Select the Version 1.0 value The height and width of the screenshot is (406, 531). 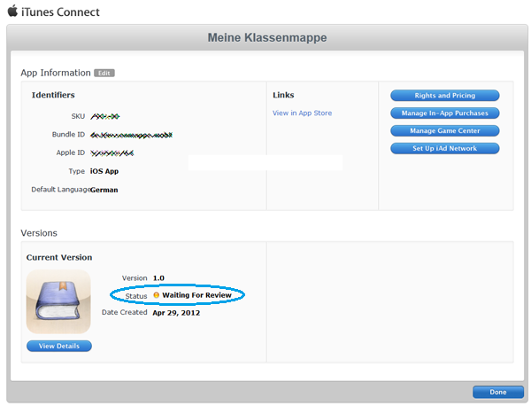[159, 277]
